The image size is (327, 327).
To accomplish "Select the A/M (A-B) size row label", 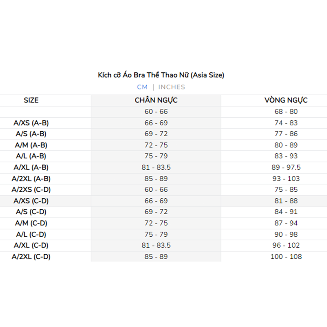I will click(x=31, y=145).
